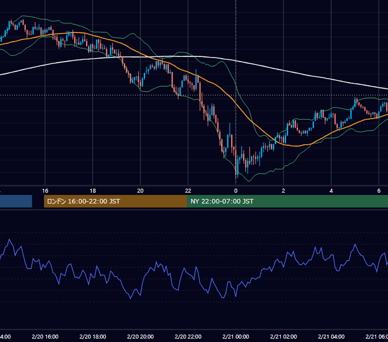The width and height of the screenshot is (388, 342).
Task: Click the 2 hour label on price chart
Action: 284,191
